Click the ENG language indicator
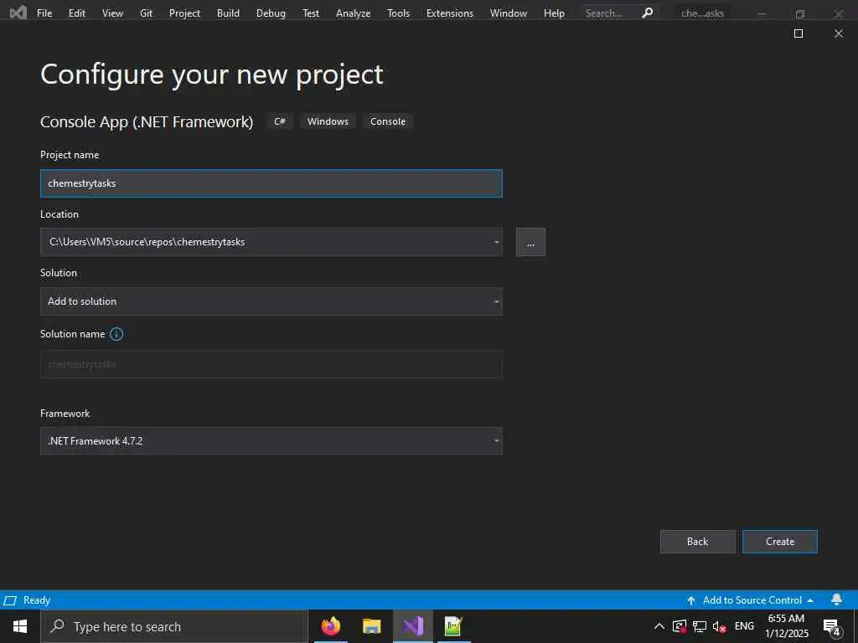The image size is (858, 643). 744,626
